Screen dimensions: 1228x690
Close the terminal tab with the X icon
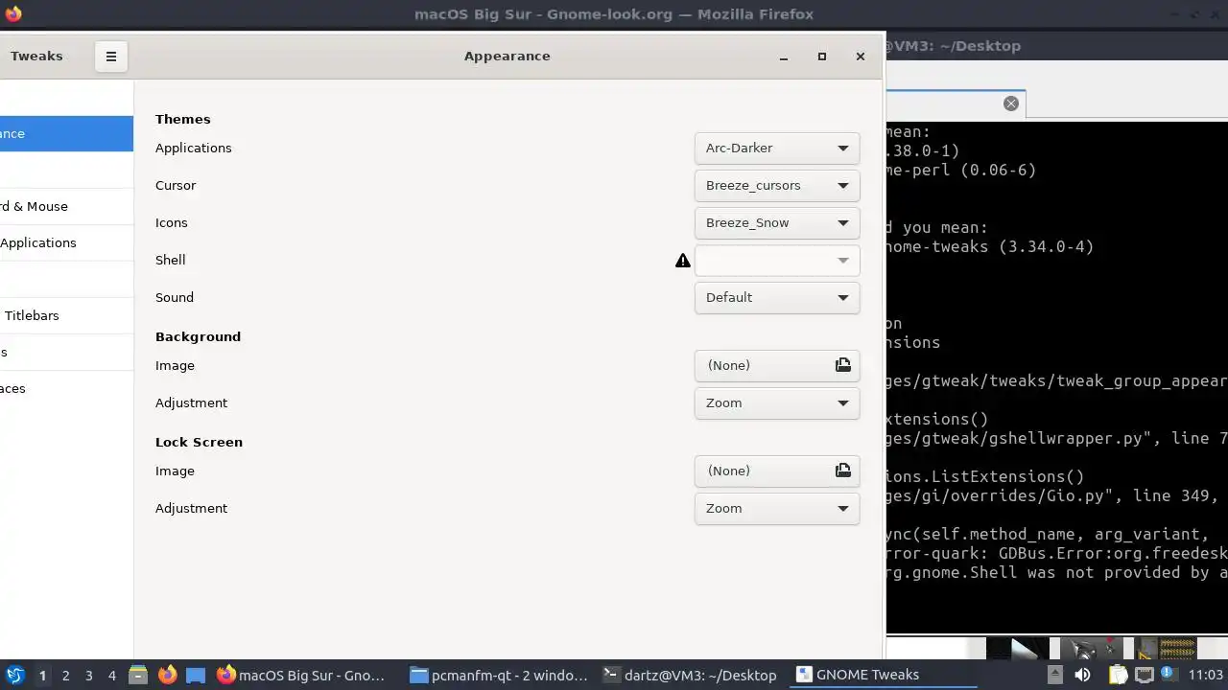pyautogui.click(x=1011, y=103)
